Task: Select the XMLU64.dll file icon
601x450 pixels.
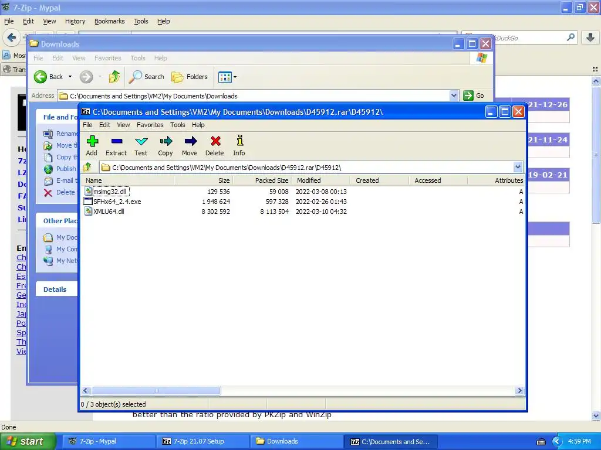Action: [88, 211]
